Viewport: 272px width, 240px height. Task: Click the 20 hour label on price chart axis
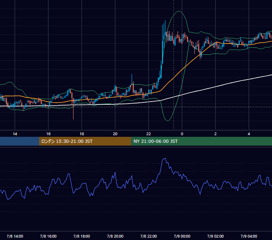(x=115, y=134)
